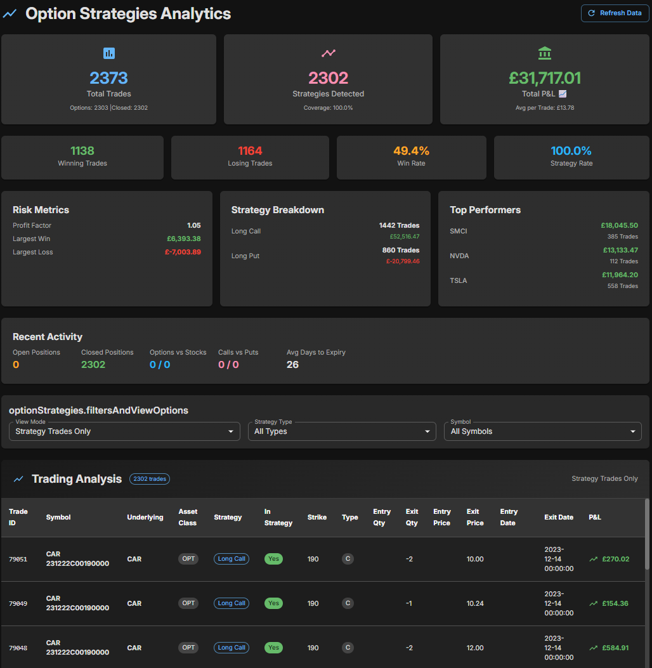Click the bar chart icon above Total Trades
Screen dimensions: 652x668
[109, 54]
